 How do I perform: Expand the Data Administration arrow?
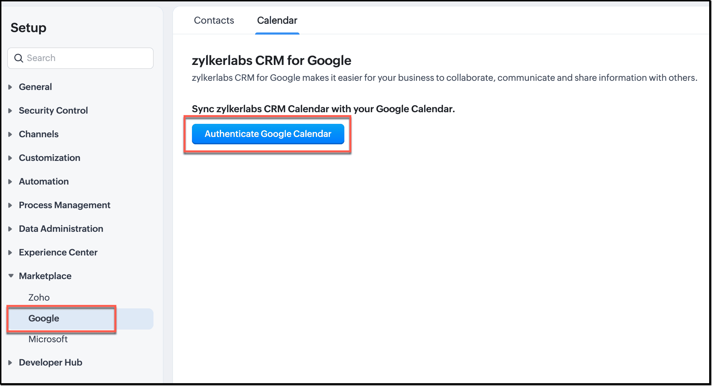tap(10, 229)
